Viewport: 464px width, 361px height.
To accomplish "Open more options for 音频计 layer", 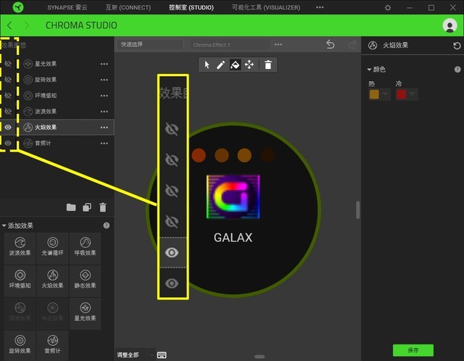I will pos(104,144).
